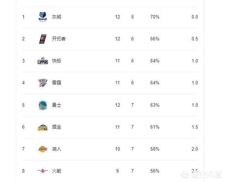This screenshot has height=182, width=226.
Task: Click the 火箭 team name
Action: pyautogui.click(x=56, y=171)
